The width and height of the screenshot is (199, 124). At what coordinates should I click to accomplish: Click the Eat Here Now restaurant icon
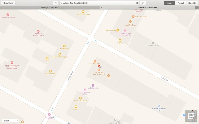point(95,61)
